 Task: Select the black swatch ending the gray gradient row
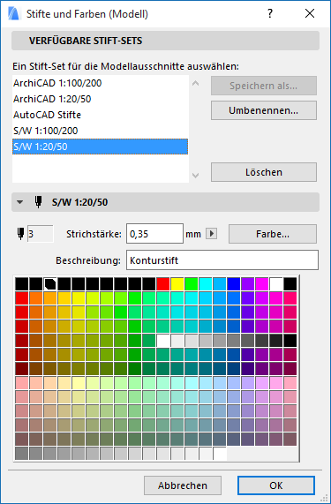pyautogui.click(x=290, y=341)
